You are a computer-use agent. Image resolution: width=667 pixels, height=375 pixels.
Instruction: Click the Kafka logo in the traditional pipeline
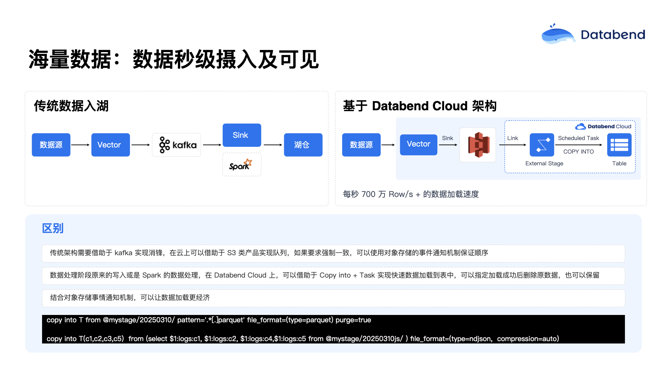(176, 145)
